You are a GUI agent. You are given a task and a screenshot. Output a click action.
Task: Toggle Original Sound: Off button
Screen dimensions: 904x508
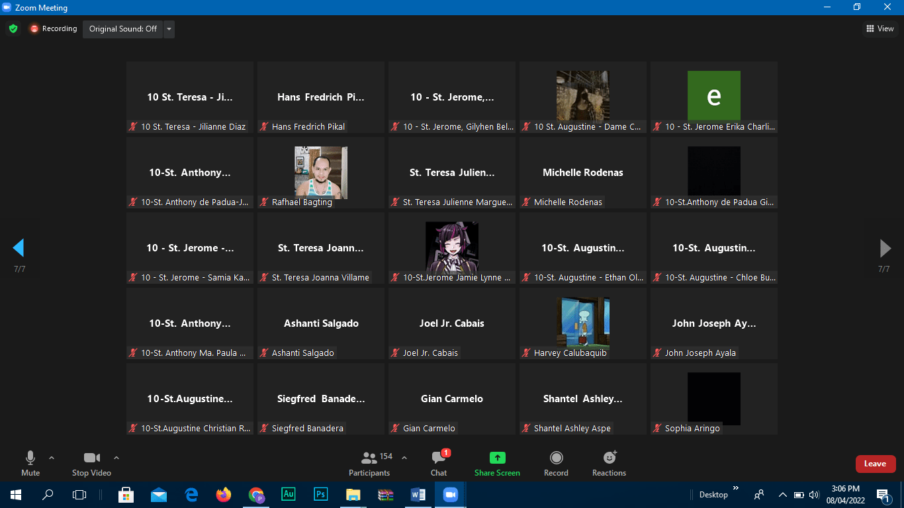coord(123,29)
